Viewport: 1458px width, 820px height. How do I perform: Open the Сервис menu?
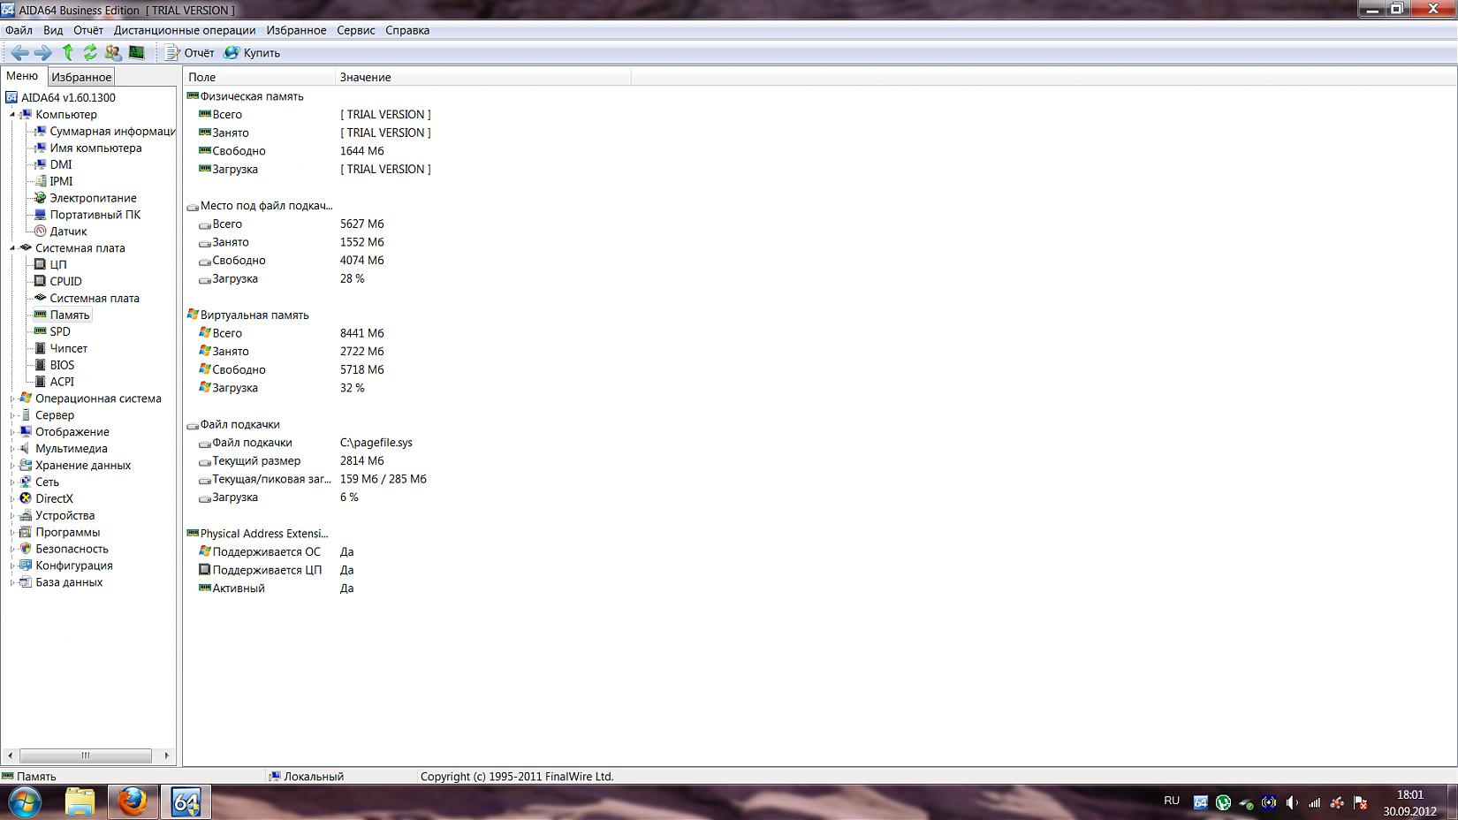pos(356,30)
